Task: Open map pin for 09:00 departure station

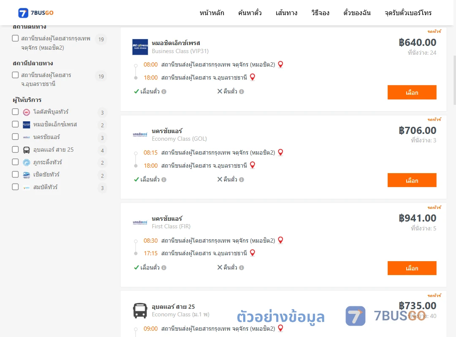Action: 281,328
